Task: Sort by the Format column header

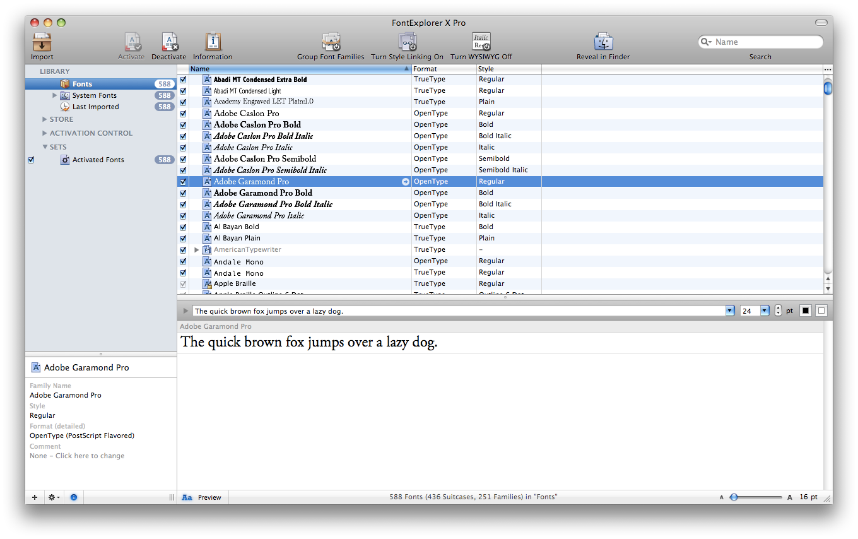Action: coord(444,69)
